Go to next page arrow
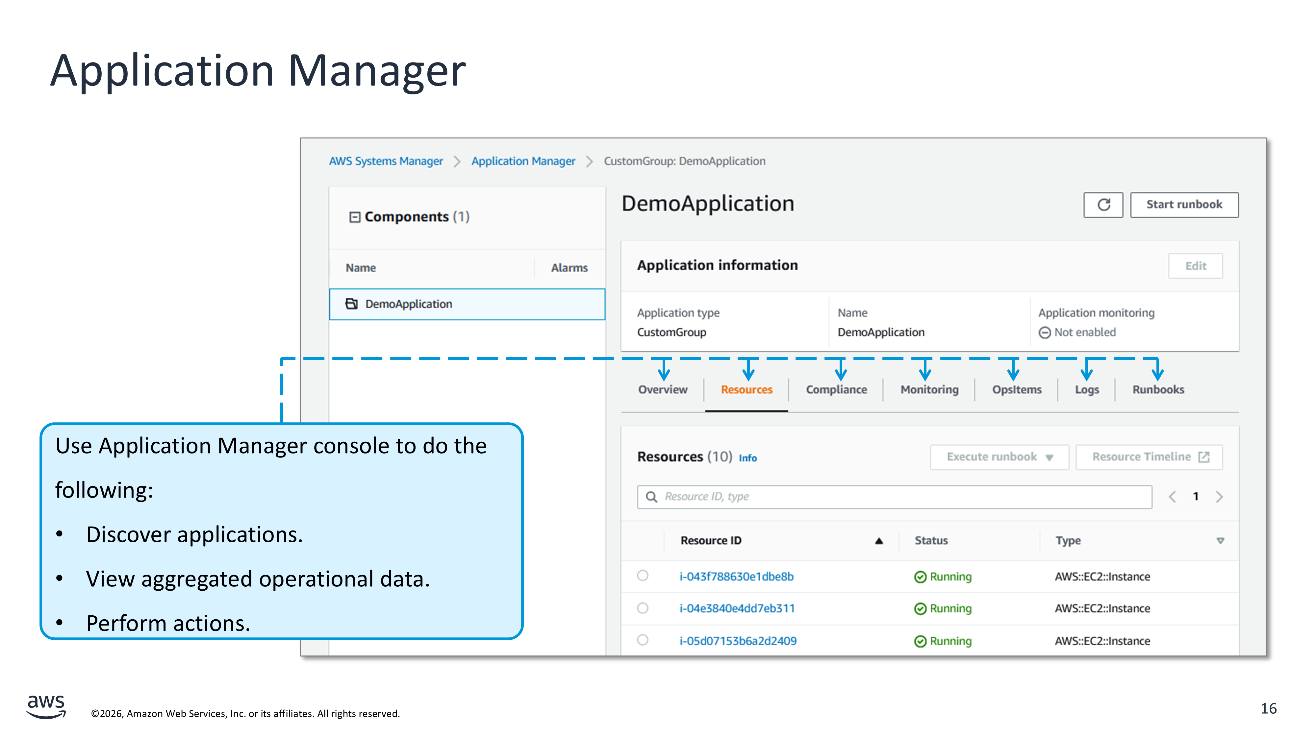This screenshot has width=1316, height=740. click(x=1220, y=496)
